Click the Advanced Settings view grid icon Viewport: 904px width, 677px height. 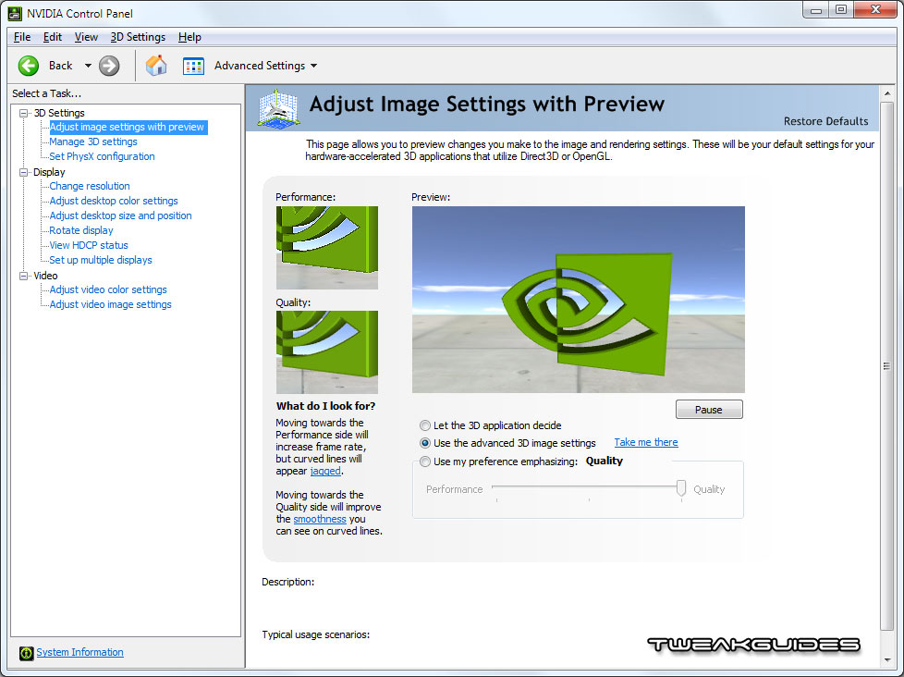click(x=193, y=66)
